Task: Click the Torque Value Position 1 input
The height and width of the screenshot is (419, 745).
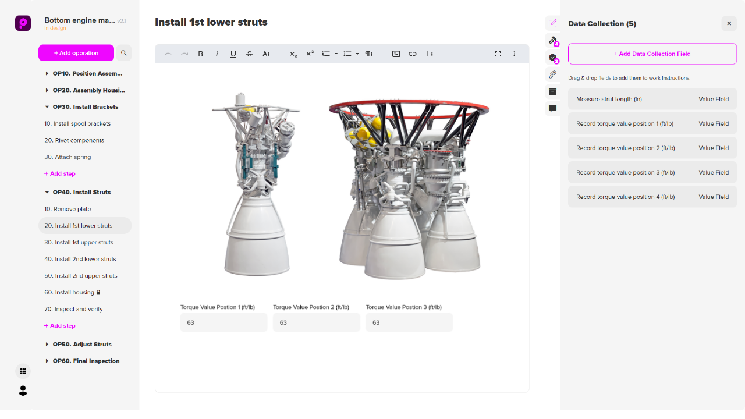Action: (223, 322)
